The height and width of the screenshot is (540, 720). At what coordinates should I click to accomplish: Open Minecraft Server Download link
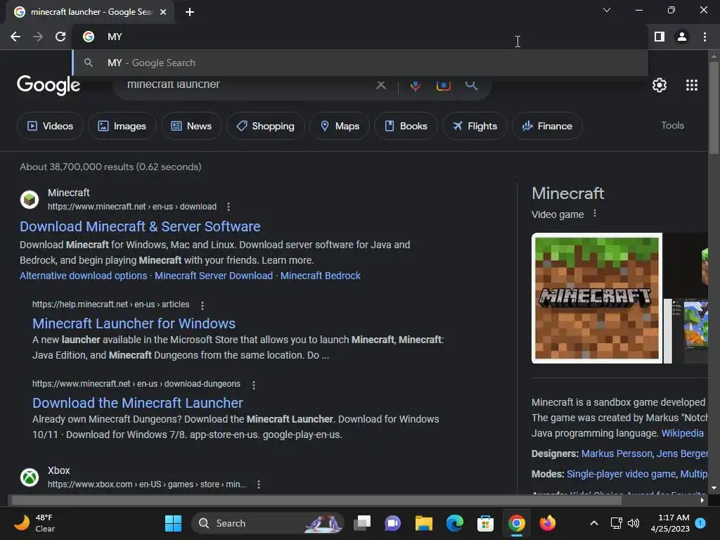214,276
